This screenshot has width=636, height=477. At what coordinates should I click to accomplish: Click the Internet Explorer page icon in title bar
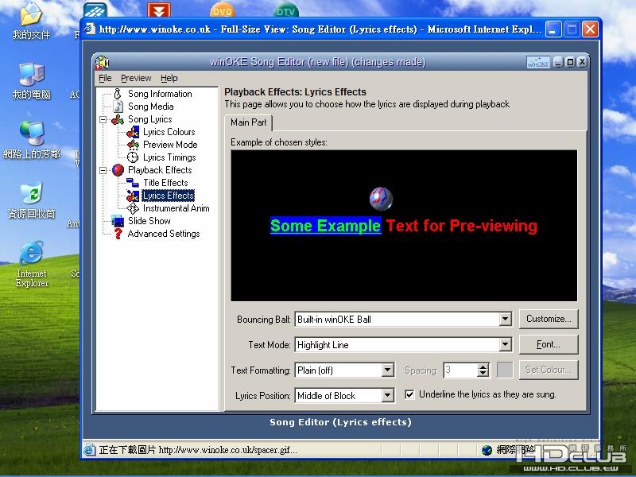(x=90, y=29)
